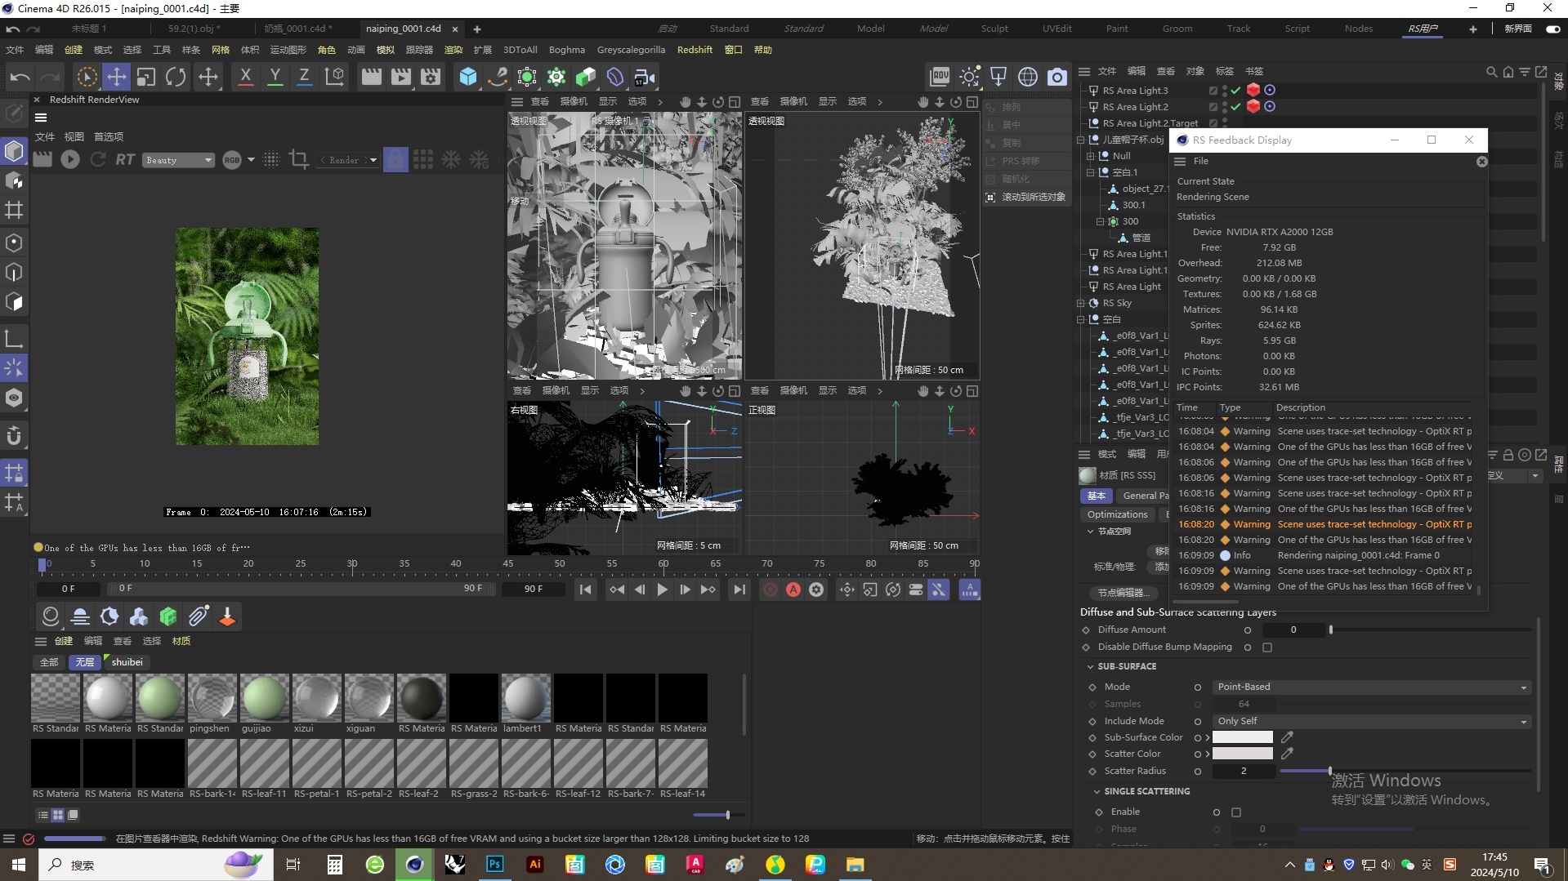Screen dimensions: 1568x881
Task: Open the Boghma menu
Action: (x=567, y=50)
